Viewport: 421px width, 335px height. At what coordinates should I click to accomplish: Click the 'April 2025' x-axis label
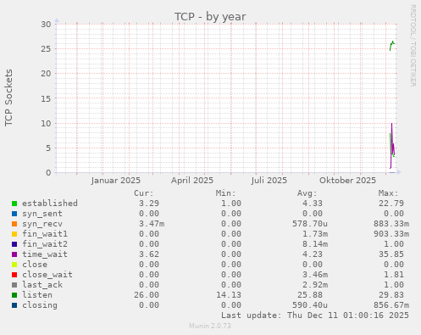(x=192, y=181)
